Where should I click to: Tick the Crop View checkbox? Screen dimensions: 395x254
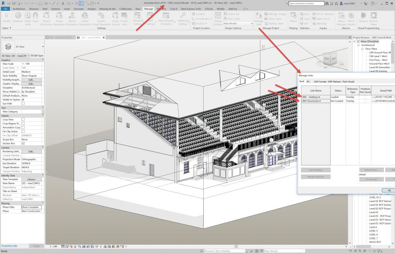click(x=23, y=119)
